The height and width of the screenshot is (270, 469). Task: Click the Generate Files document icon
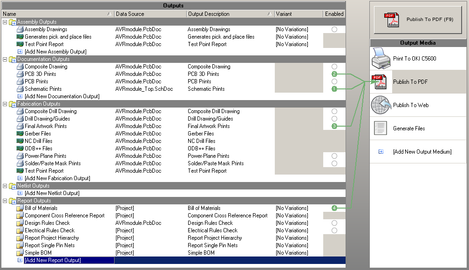381,128
